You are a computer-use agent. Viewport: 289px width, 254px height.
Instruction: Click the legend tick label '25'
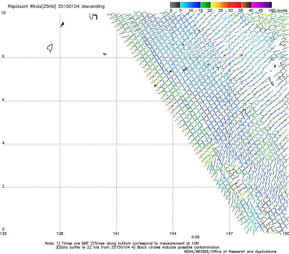point(221,11)
